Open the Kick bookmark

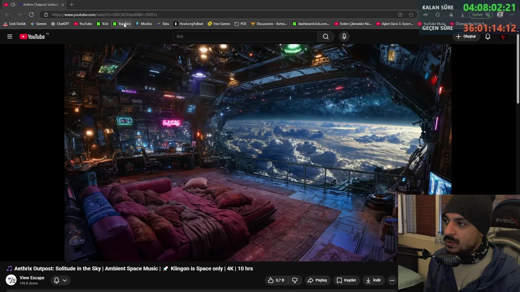click(102, 24)
